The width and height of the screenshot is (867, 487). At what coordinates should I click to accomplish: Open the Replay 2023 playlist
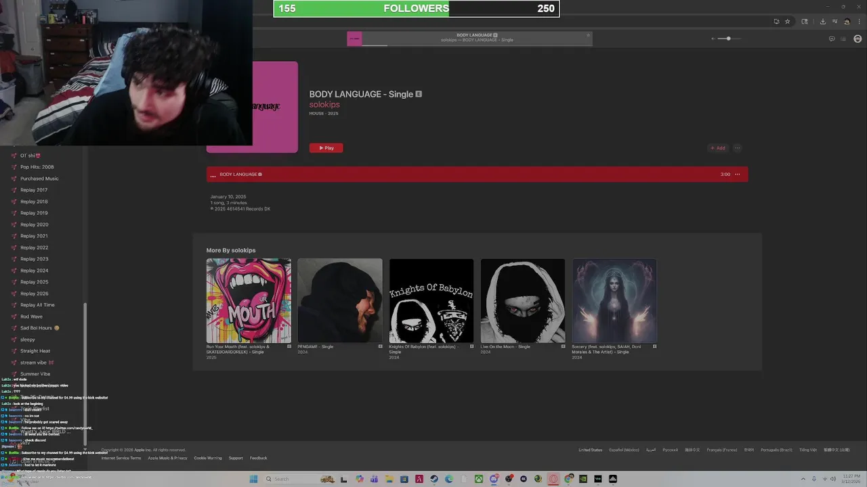pyautogui.click(x=34, y=259)
